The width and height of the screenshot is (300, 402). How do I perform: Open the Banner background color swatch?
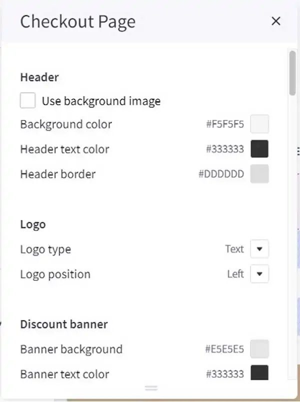click(259, 349)
